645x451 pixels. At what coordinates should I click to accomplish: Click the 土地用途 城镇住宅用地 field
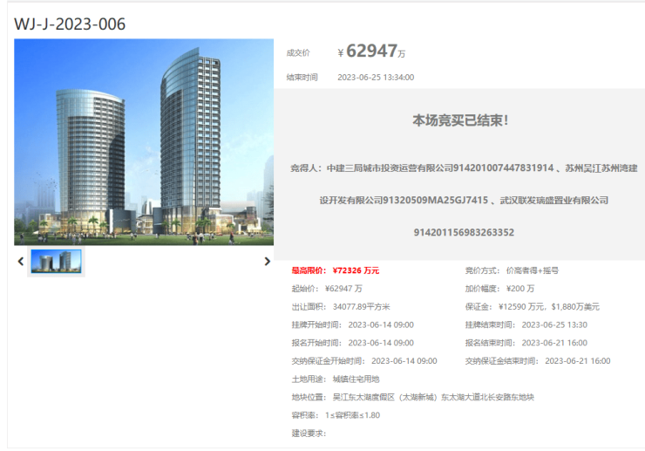[x=335, y=379]
